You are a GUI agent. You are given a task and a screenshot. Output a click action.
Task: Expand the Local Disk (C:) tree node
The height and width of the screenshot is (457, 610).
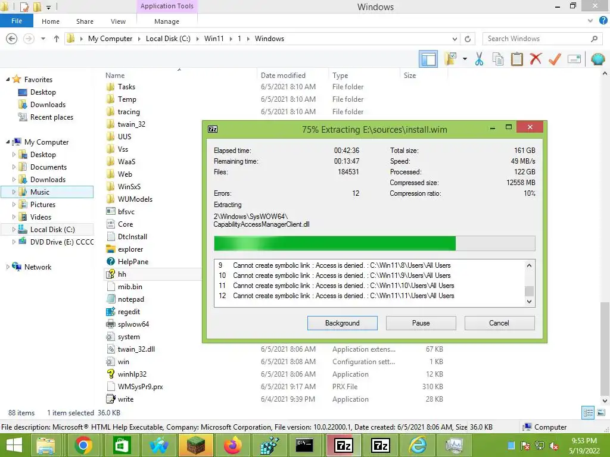pos(14,229)
